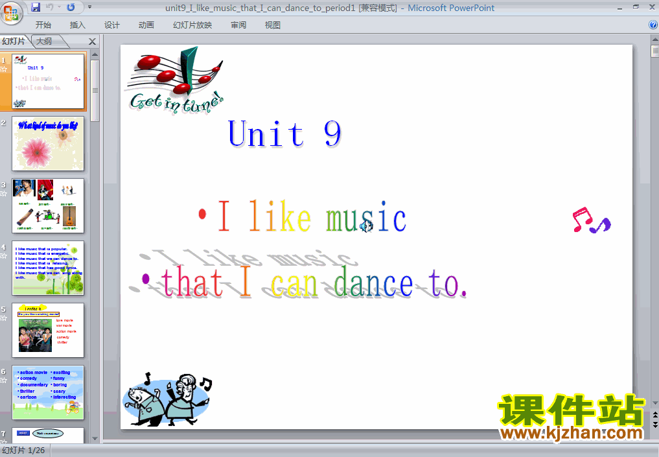Click the next slide double-arrow button
This screenshot has width=659, height=457.
coord(655,424)
